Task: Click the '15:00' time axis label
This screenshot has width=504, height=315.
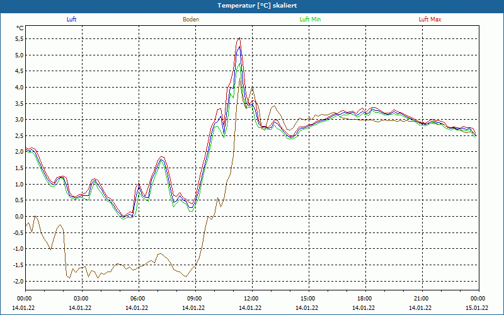Action: [309, 299]
